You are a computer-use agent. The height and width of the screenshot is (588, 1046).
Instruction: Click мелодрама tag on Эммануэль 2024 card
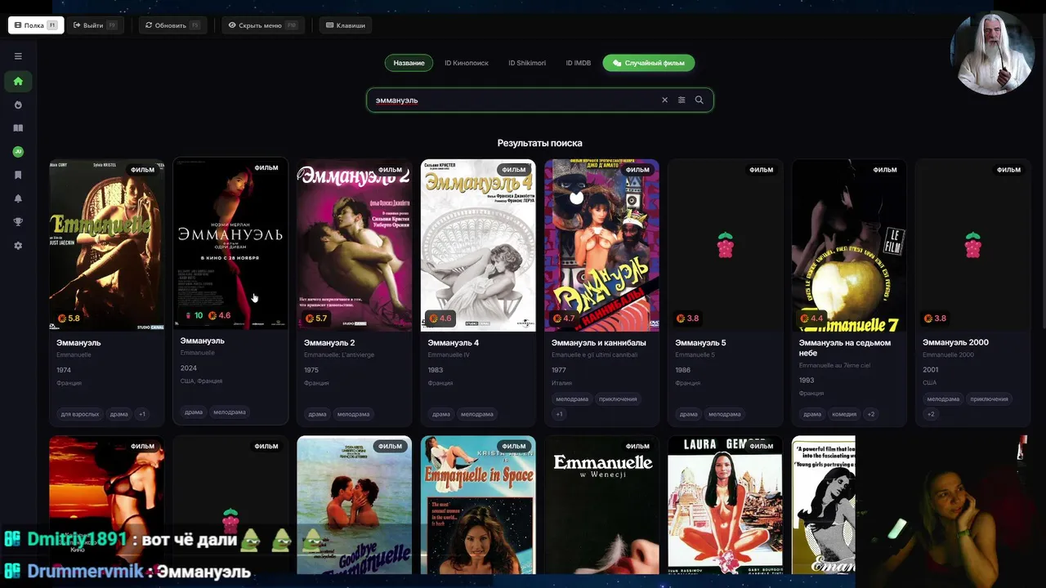pyautogui.click(x=230, y=412)
